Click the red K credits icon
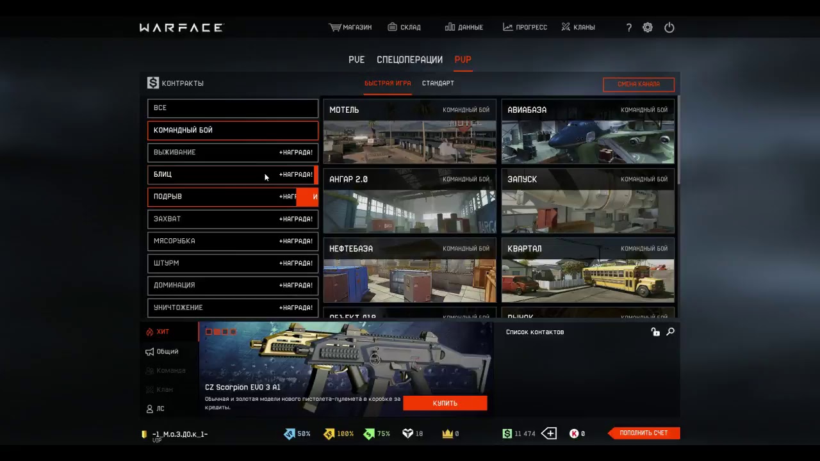 tap(574, 434)
